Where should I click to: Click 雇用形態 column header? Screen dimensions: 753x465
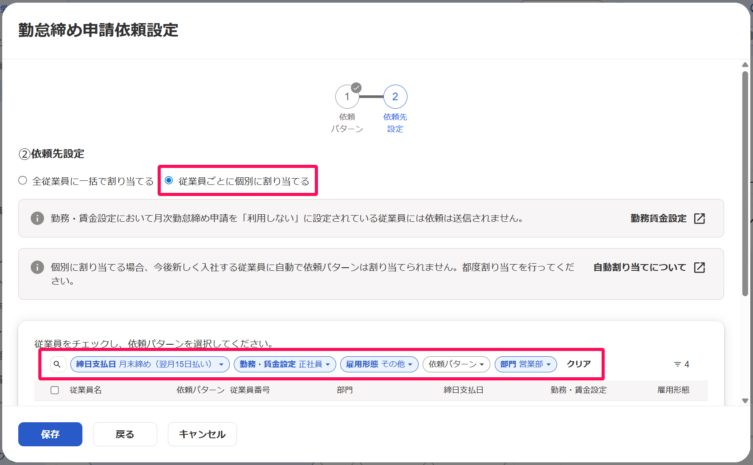point(674,390)
